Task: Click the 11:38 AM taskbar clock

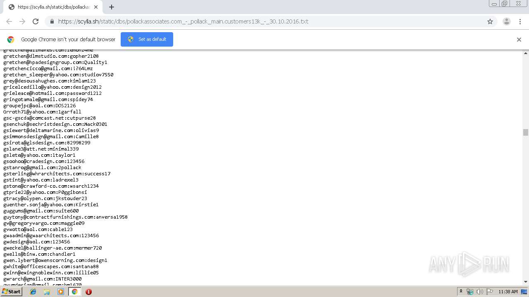Action: (x=508, y=292)
